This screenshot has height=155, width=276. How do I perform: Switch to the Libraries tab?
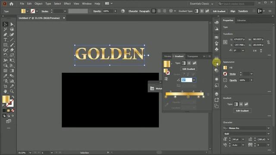[241, 20]
